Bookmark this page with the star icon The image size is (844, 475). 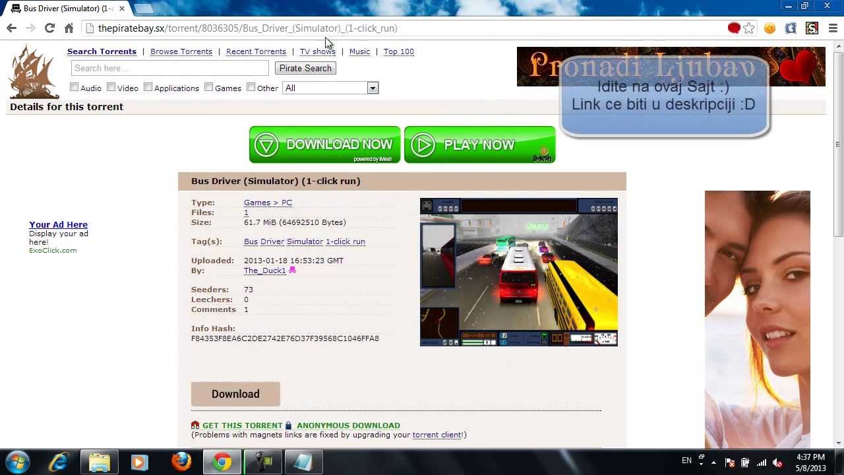point(749,28)
